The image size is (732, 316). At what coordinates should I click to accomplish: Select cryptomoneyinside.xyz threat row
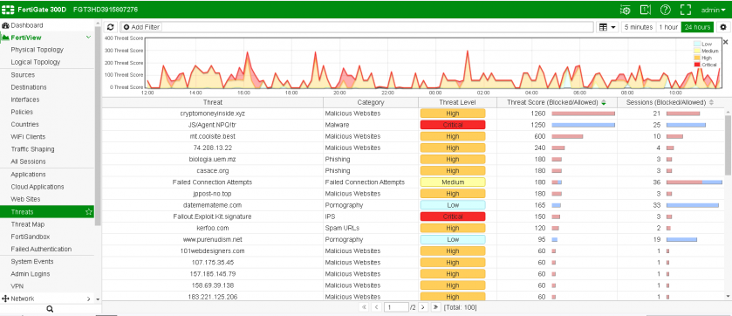point(413,113)
